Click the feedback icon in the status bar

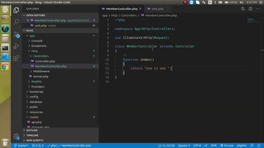[252, 146]
